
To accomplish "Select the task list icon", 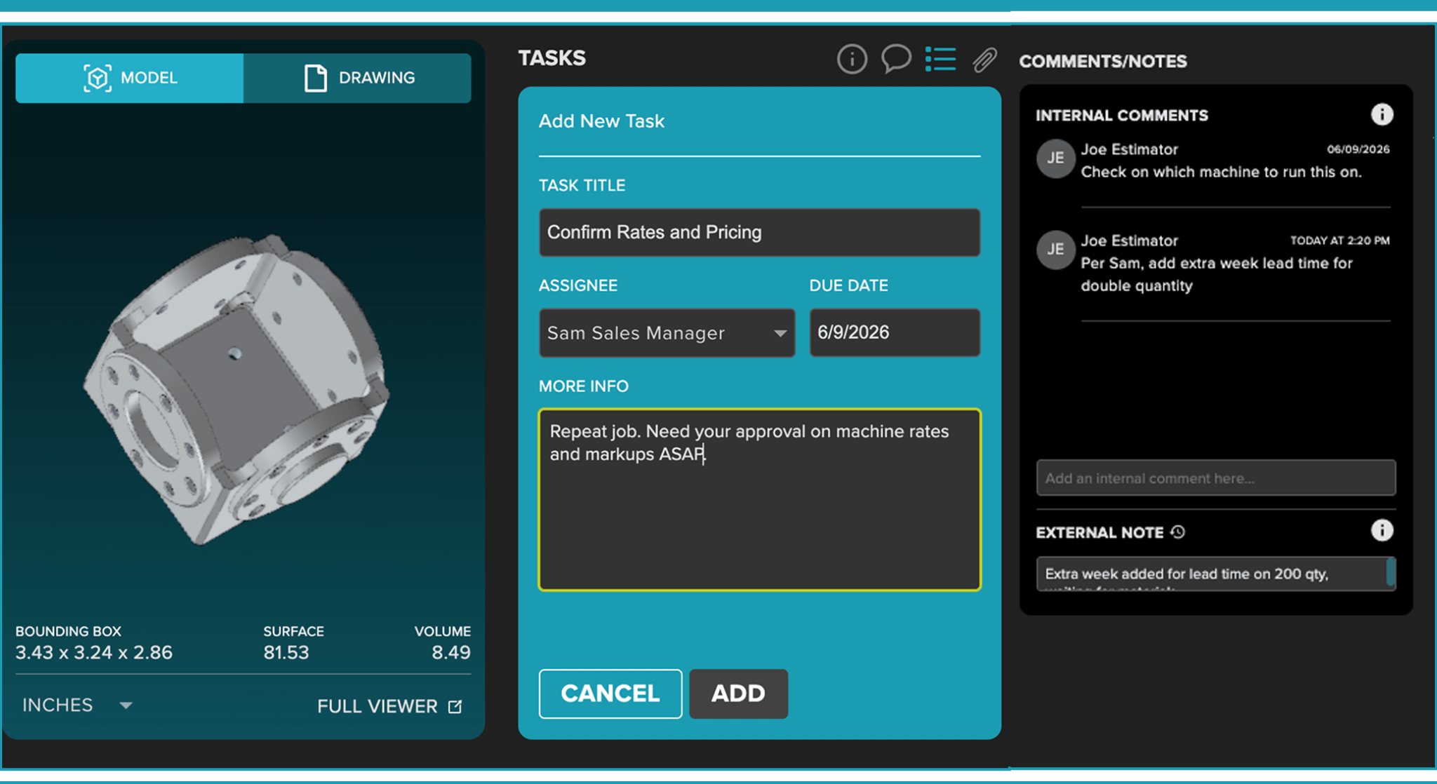I will tap(940, 59).
